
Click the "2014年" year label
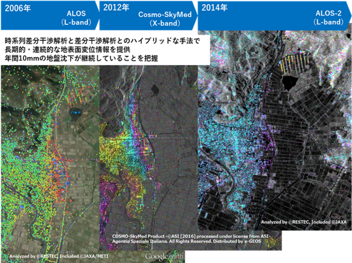215,7
